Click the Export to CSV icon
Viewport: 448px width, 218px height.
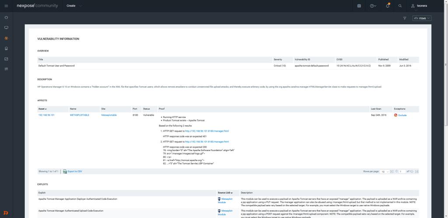pyautogui.click(x=65, y=172)
